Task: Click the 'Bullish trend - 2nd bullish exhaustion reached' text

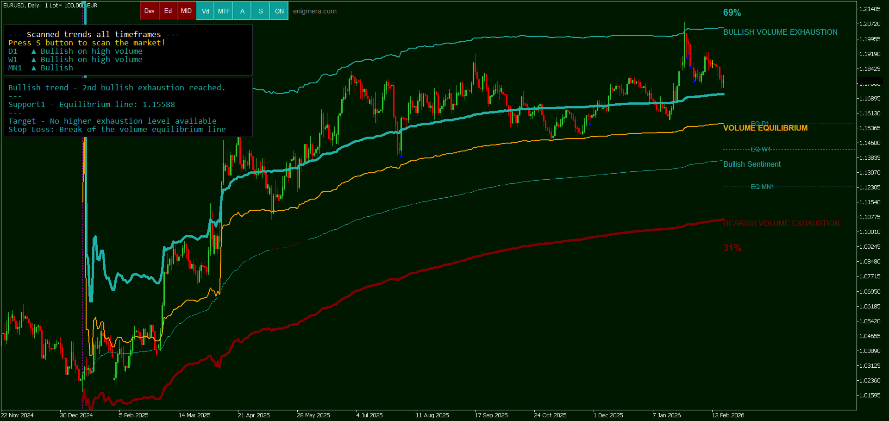Action: (117, 88)
